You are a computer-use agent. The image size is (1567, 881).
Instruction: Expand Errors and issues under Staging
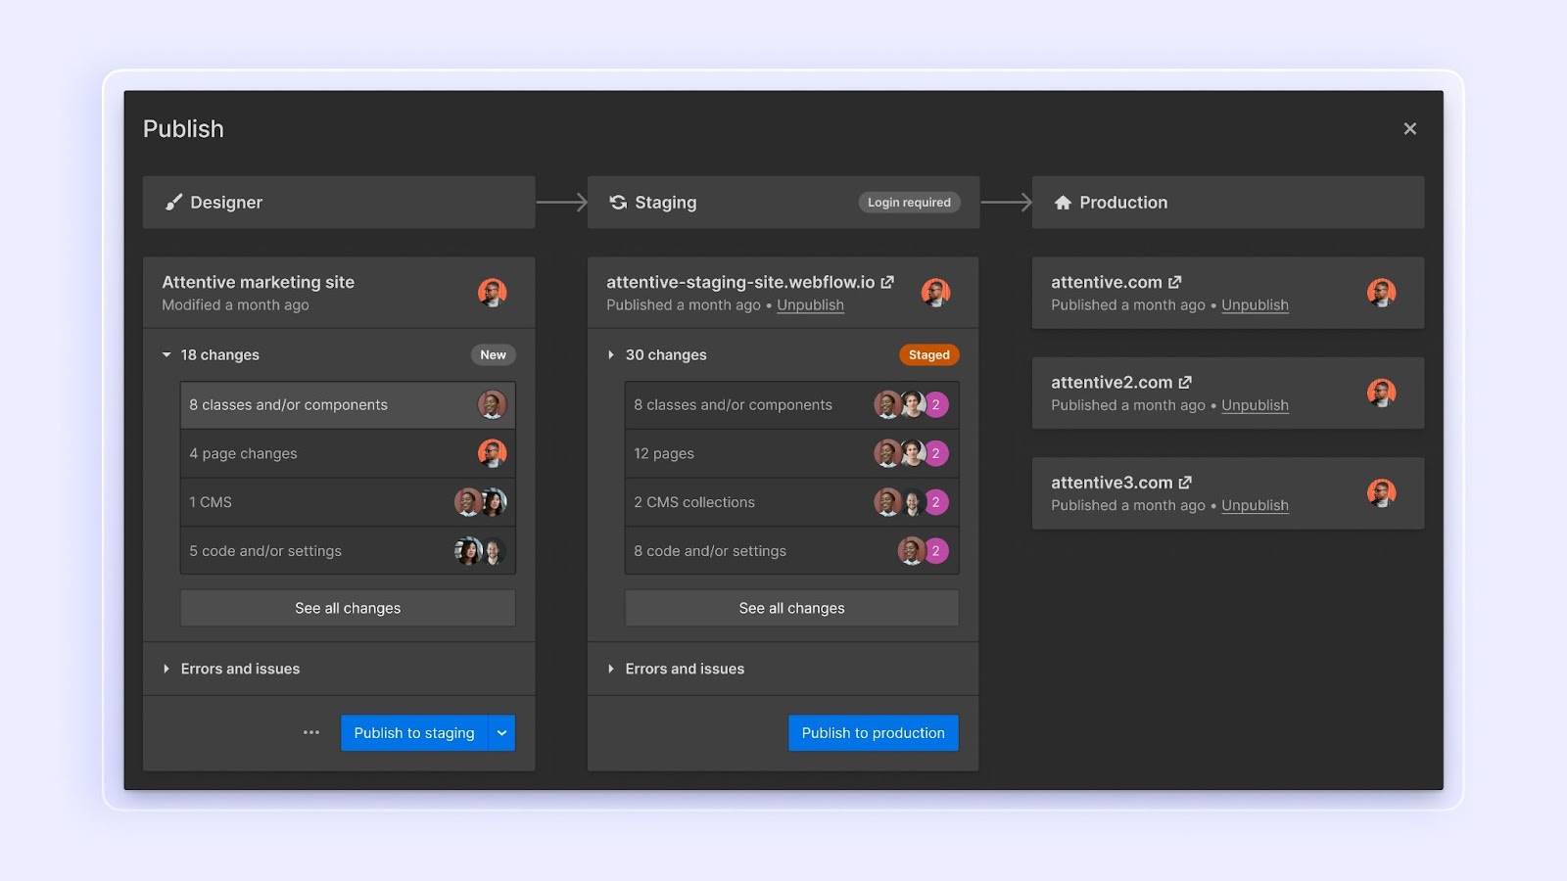(x=611, y=669)
